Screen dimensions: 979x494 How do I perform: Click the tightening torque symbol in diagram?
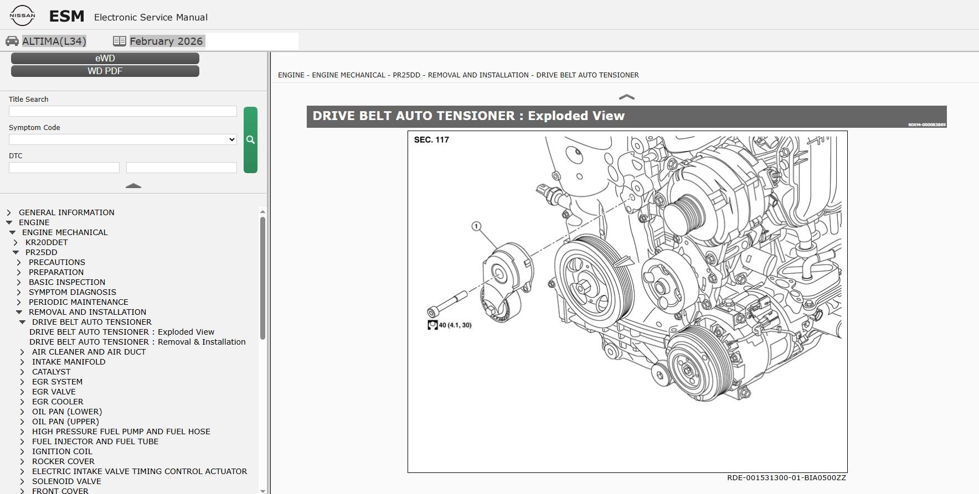click(432, 325)
